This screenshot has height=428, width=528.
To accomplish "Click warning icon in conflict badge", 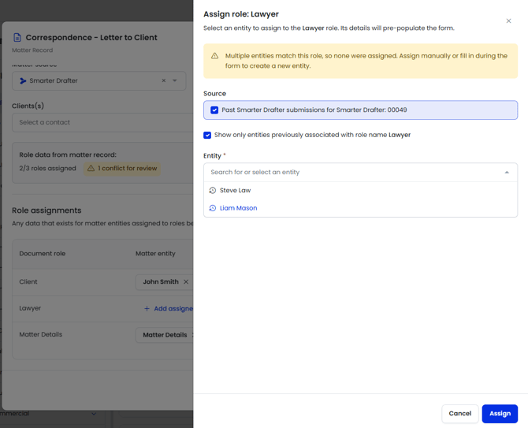I will [x=91, y=169].
